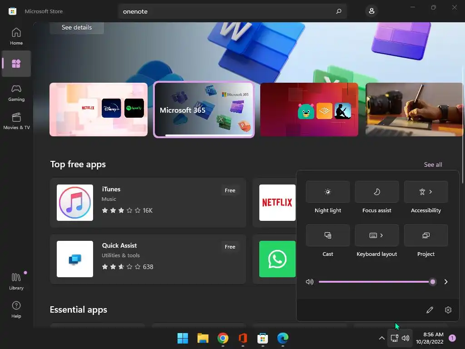Expand the Accessibility quick settings options
Viewport: 465px width, 349px height.
pos(430,192)
